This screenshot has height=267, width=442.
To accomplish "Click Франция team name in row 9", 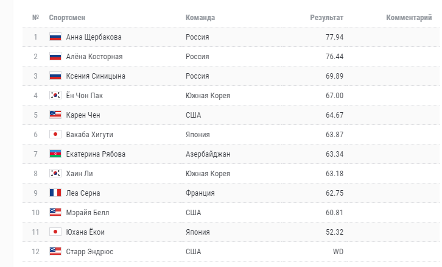I will click(200, 193).
